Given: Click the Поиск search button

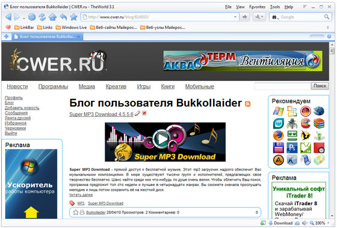Looking at the screenshot, I should [320, 86].
